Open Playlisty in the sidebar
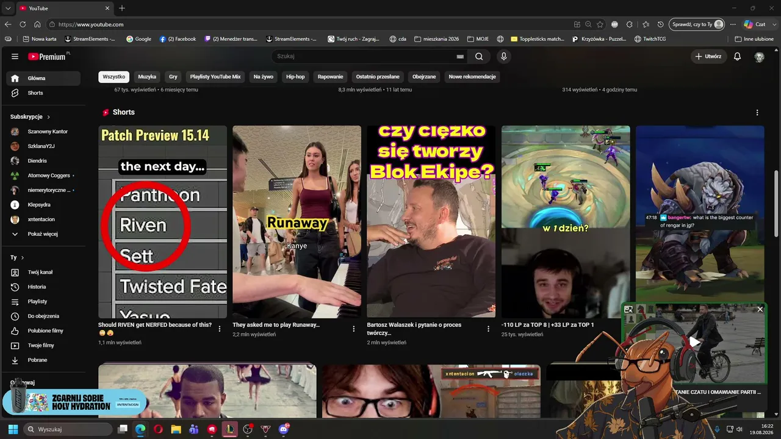The width and height of the screenshot is (781, 439). pos(43,301)
